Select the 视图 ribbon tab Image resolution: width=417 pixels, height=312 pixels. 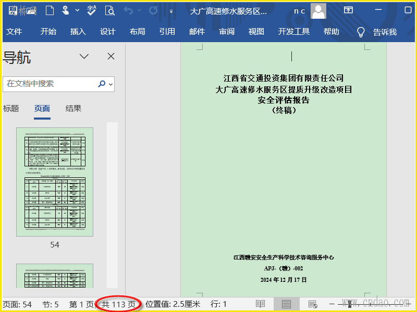[x=256, y=32]
